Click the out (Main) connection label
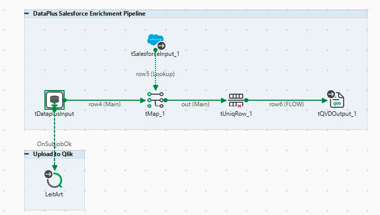 click(x=195, y=104)
